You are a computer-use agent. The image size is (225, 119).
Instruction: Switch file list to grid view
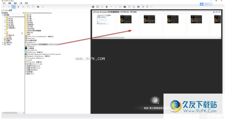point(38,7)
